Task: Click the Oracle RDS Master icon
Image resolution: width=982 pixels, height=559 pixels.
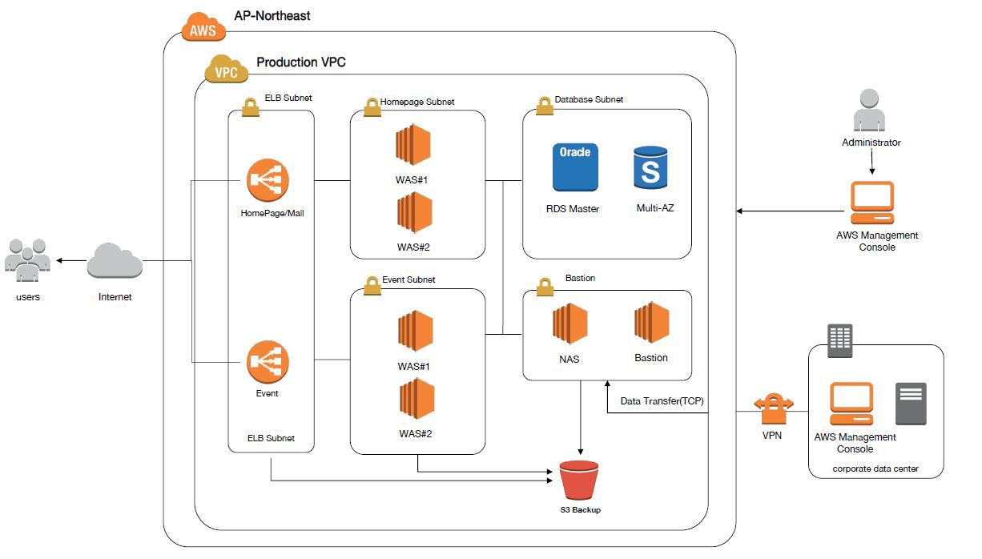Action: click(x=575, y=167)
